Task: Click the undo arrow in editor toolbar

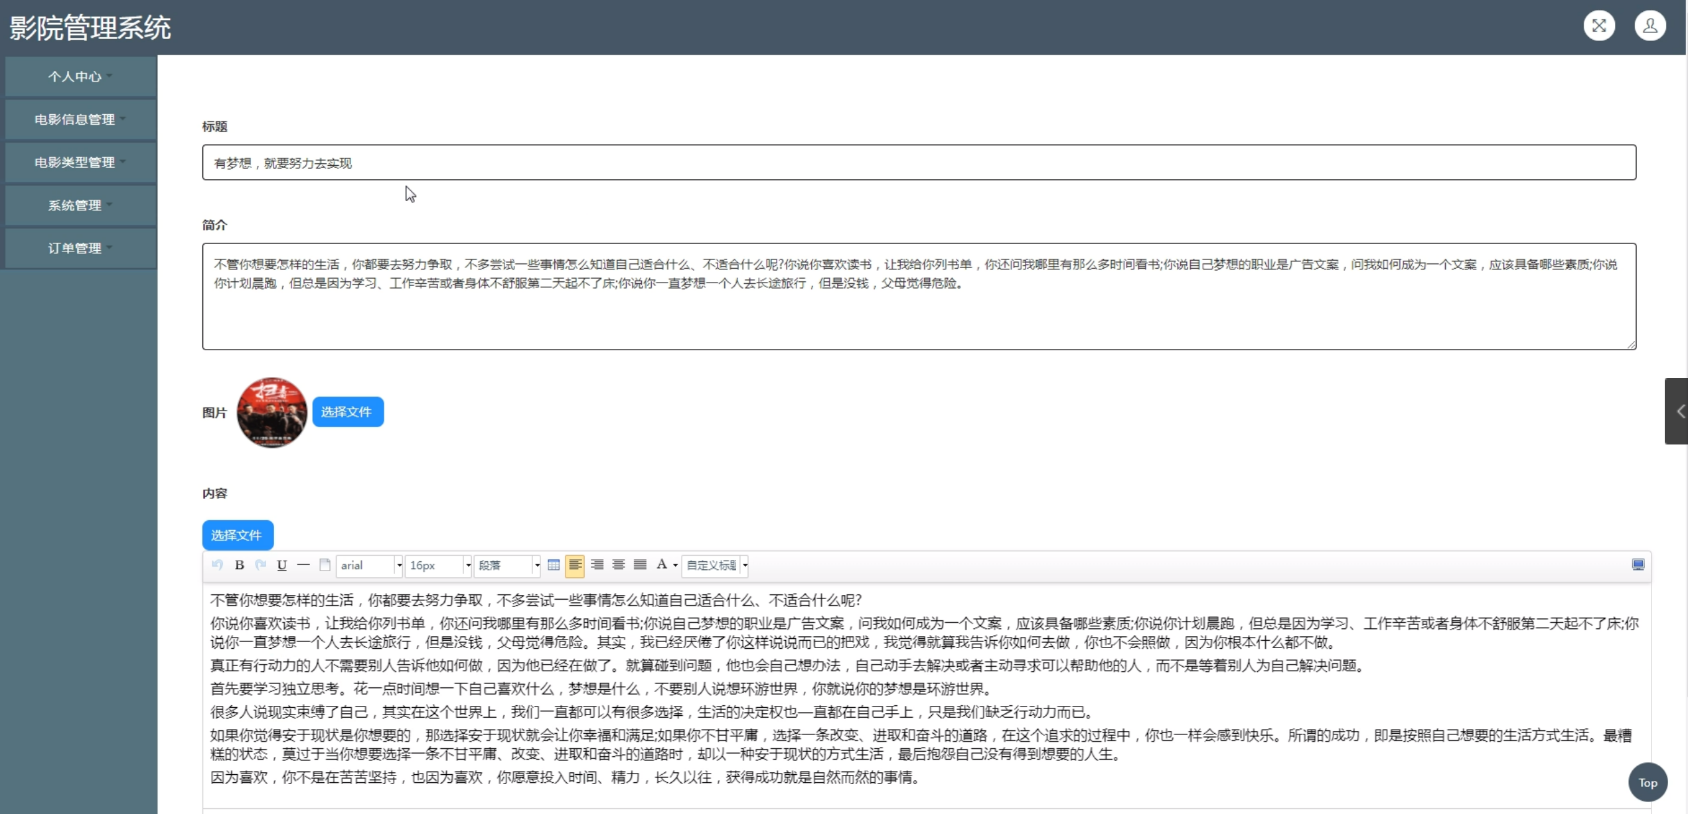Action: [x=217, y=565]
